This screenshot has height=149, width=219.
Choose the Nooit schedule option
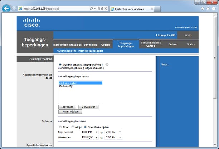click(x=60, y=127)
